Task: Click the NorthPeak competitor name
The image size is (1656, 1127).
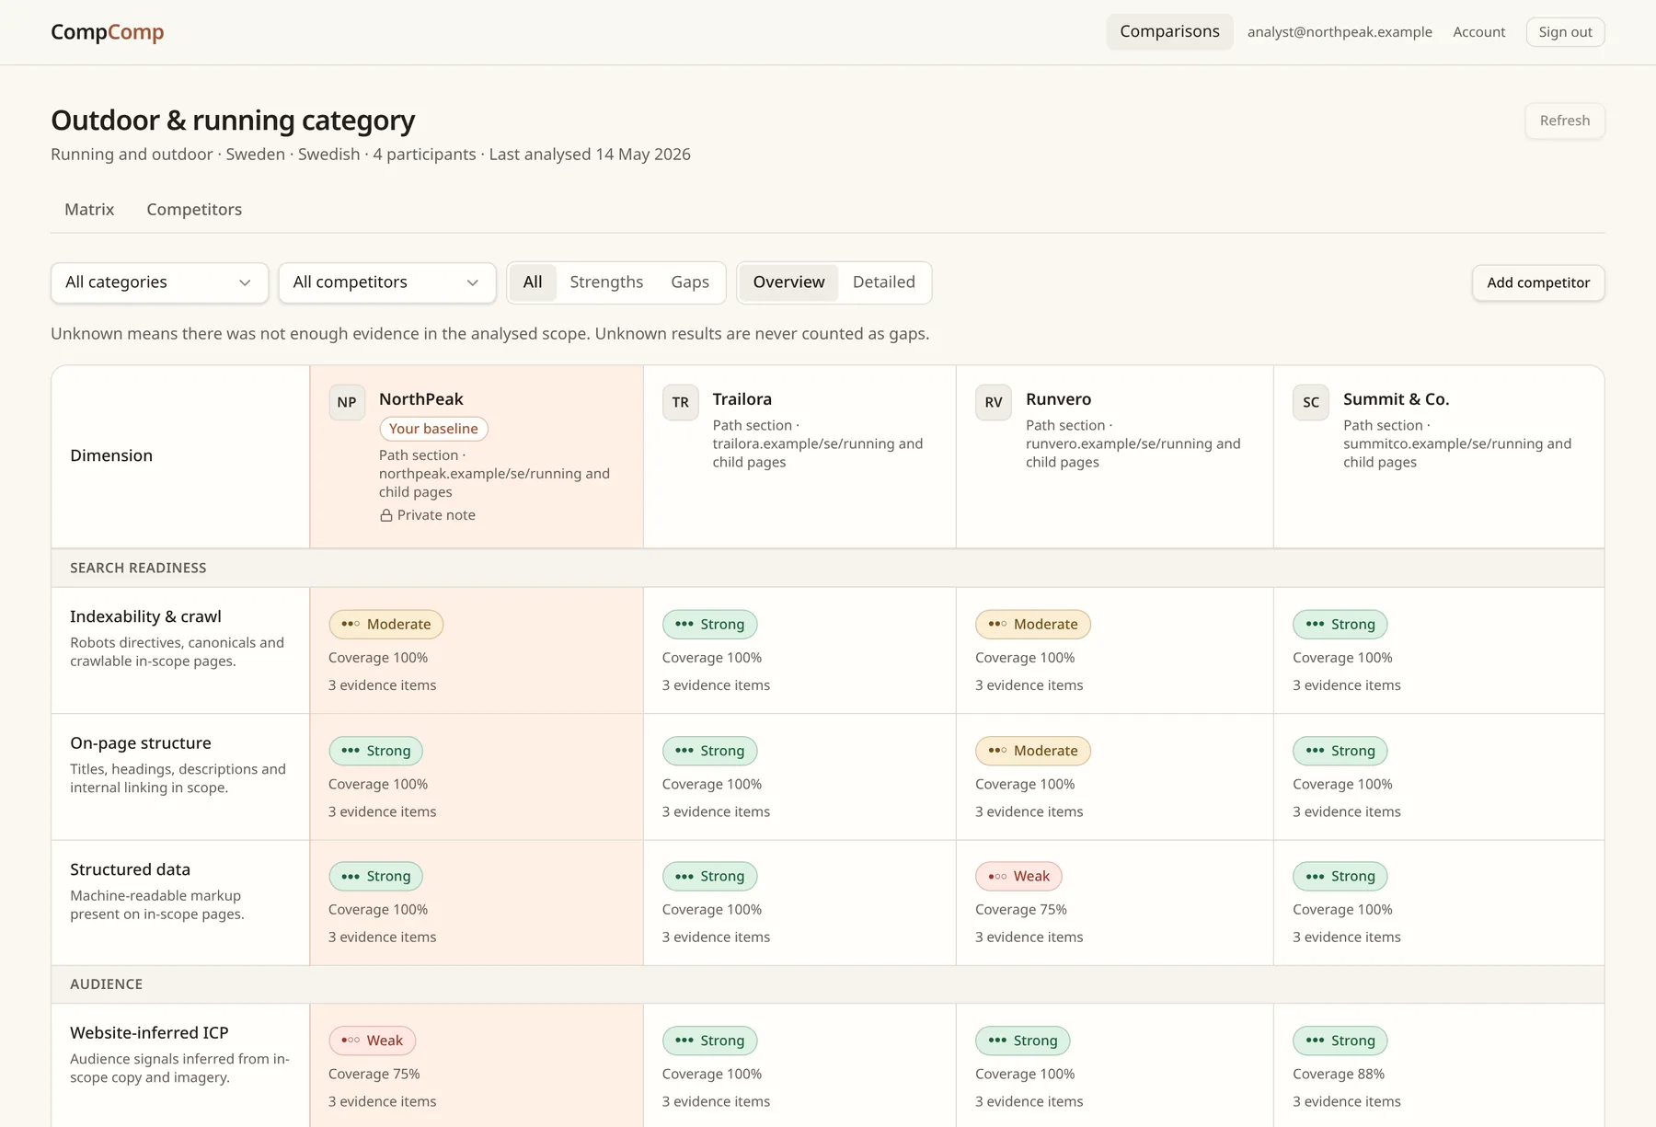Action: coord(421,399)
